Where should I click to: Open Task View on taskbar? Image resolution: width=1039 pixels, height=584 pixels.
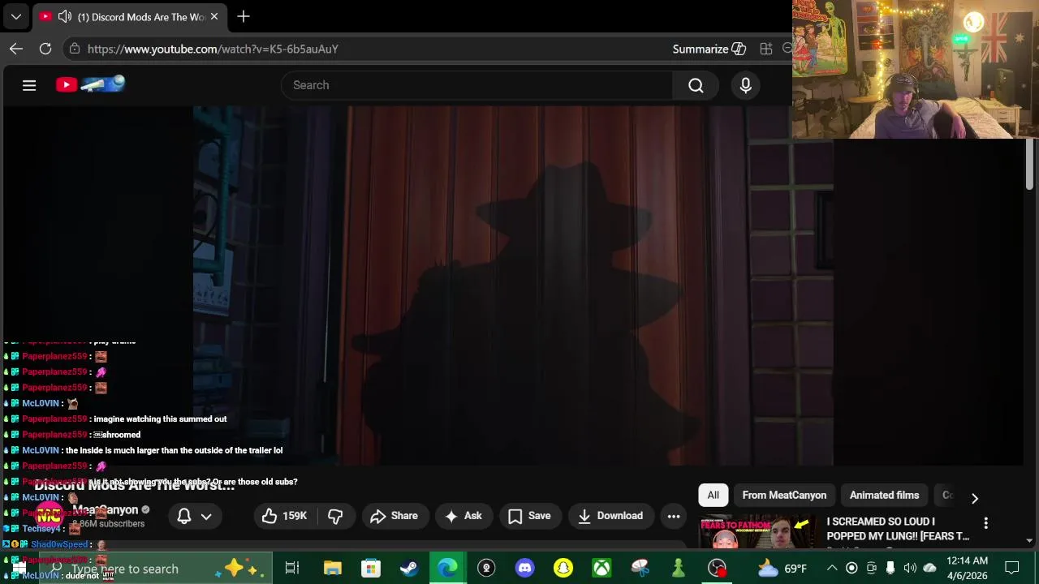pyautogui.click(x=292, y=569)
